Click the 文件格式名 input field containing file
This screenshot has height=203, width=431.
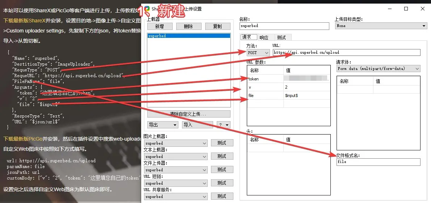(379, 162)
